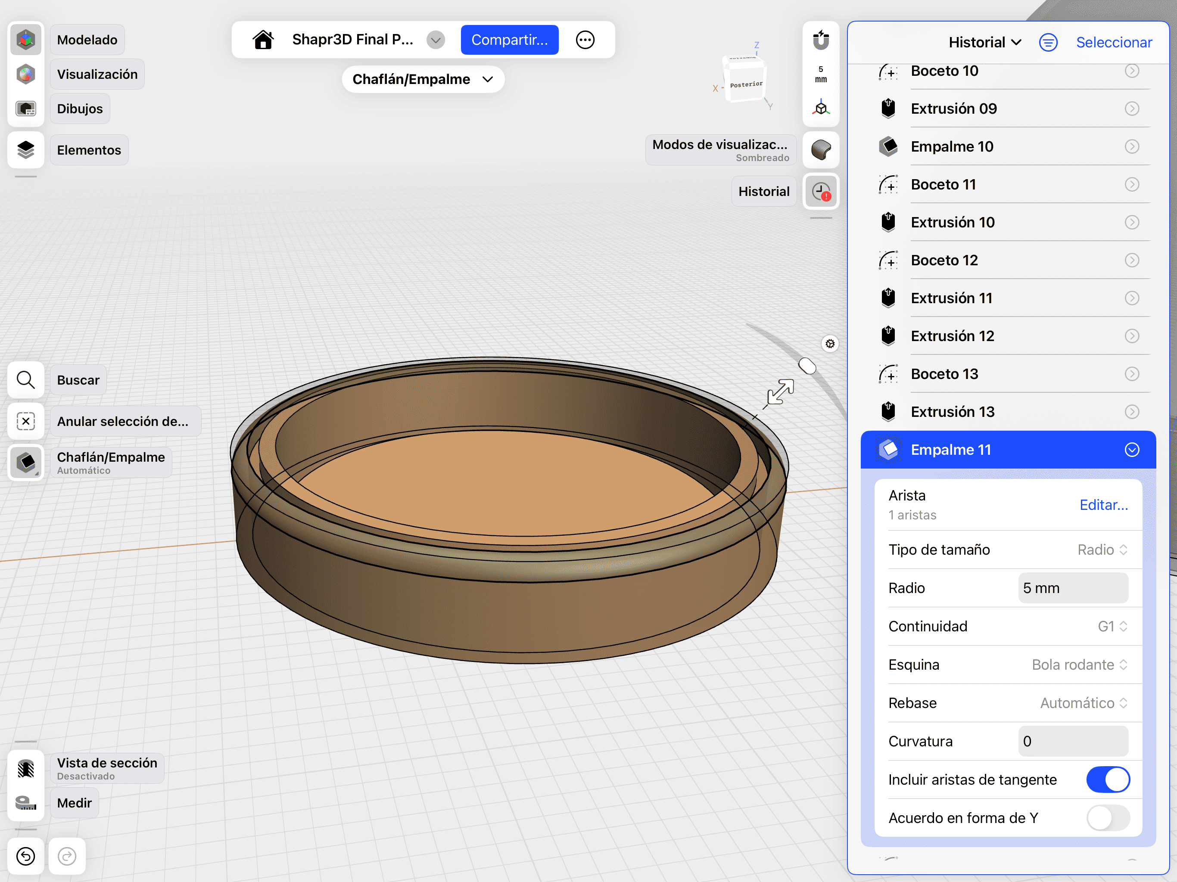The width and height of the screenshot is (1177, 882).
Task: Open the Dibujos drawings icon
Action: coord(25,109)
